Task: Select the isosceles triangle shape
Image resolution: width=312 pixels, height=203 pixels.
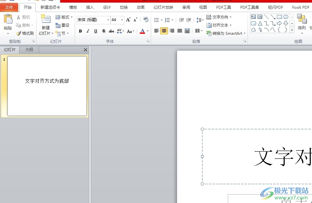Action: (x=260, y=23)
